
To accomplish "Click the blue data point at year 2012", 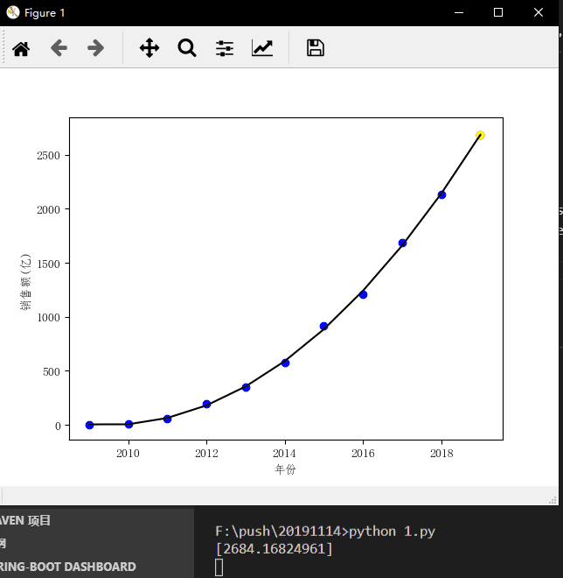I will point(206,405).
